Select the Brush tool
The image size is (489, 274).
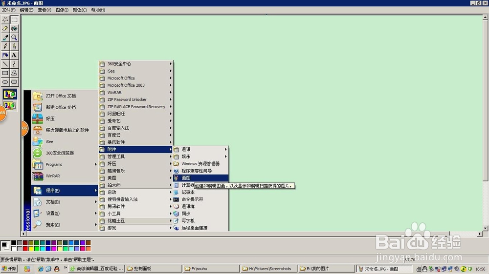14,46
